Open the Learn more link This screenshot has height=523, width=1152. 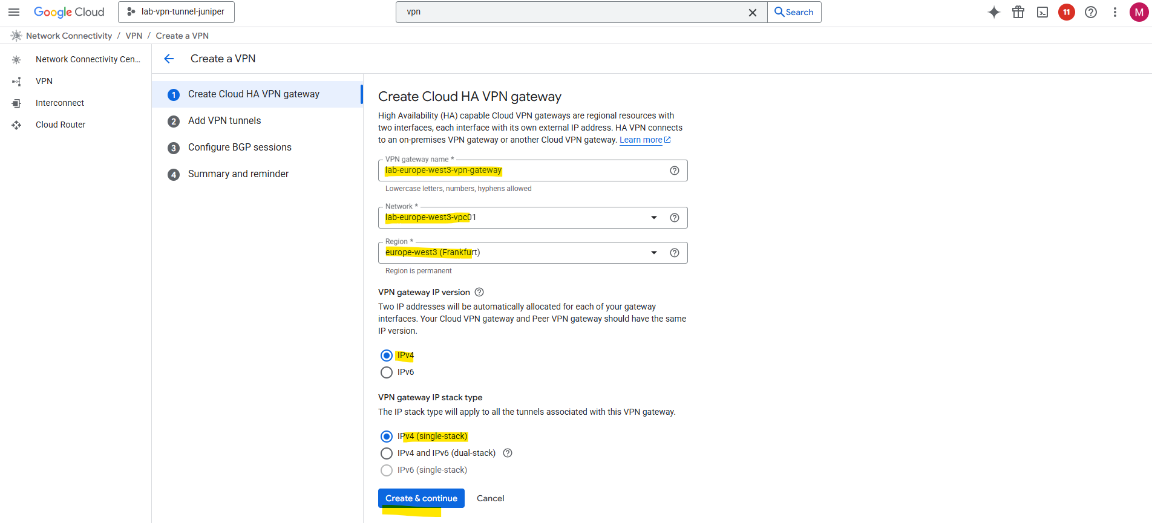(x=645, y=140)
